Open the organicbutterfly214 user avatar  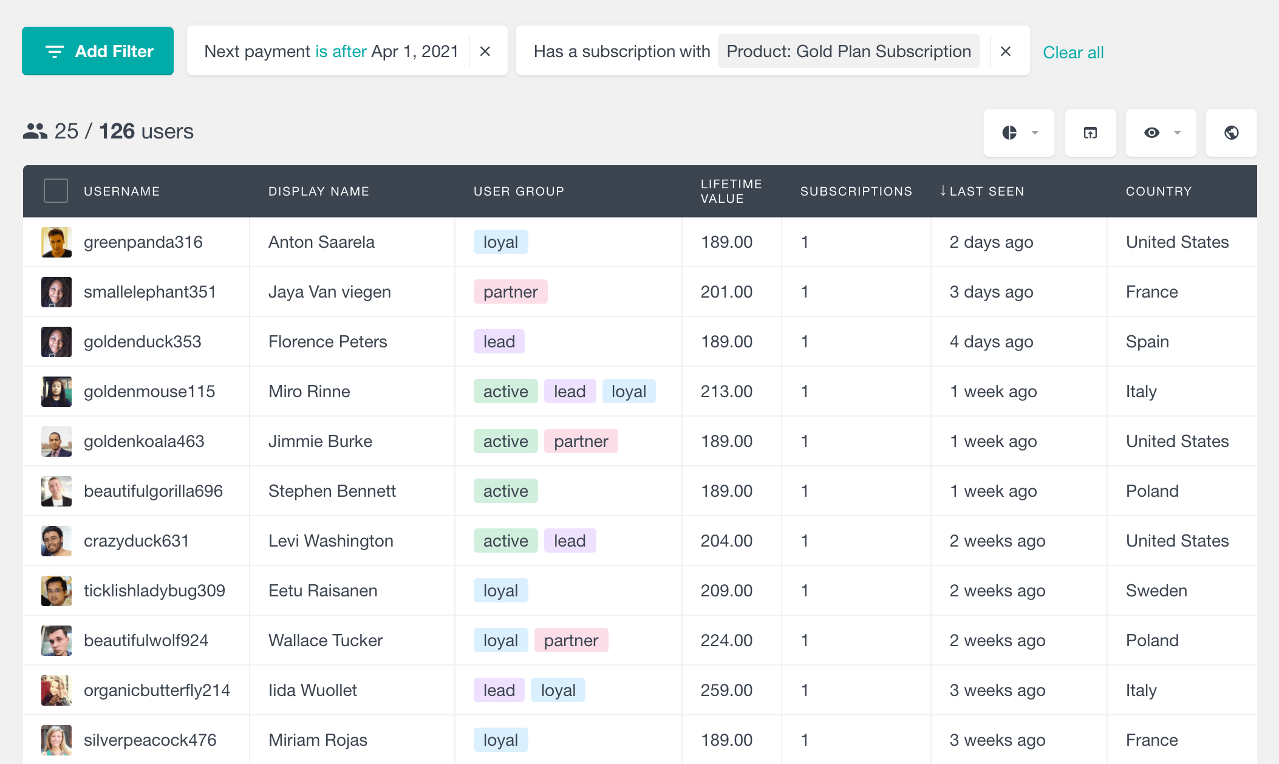(x=56, y=691)
